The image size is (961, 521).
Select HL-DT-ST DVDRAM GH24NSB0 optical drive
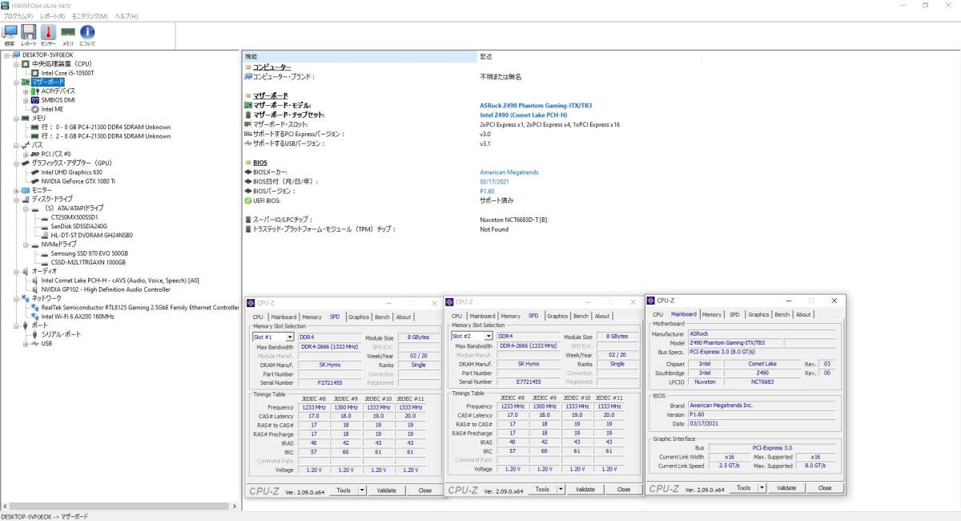pyautogui.click(x=92, y=236)
